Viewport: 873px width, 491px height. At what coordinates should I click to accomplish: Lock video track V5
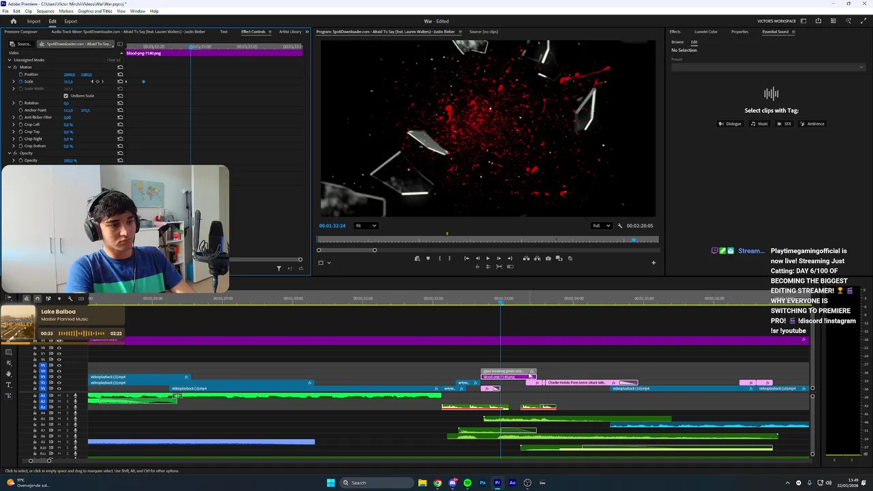[x=35, y=366]
